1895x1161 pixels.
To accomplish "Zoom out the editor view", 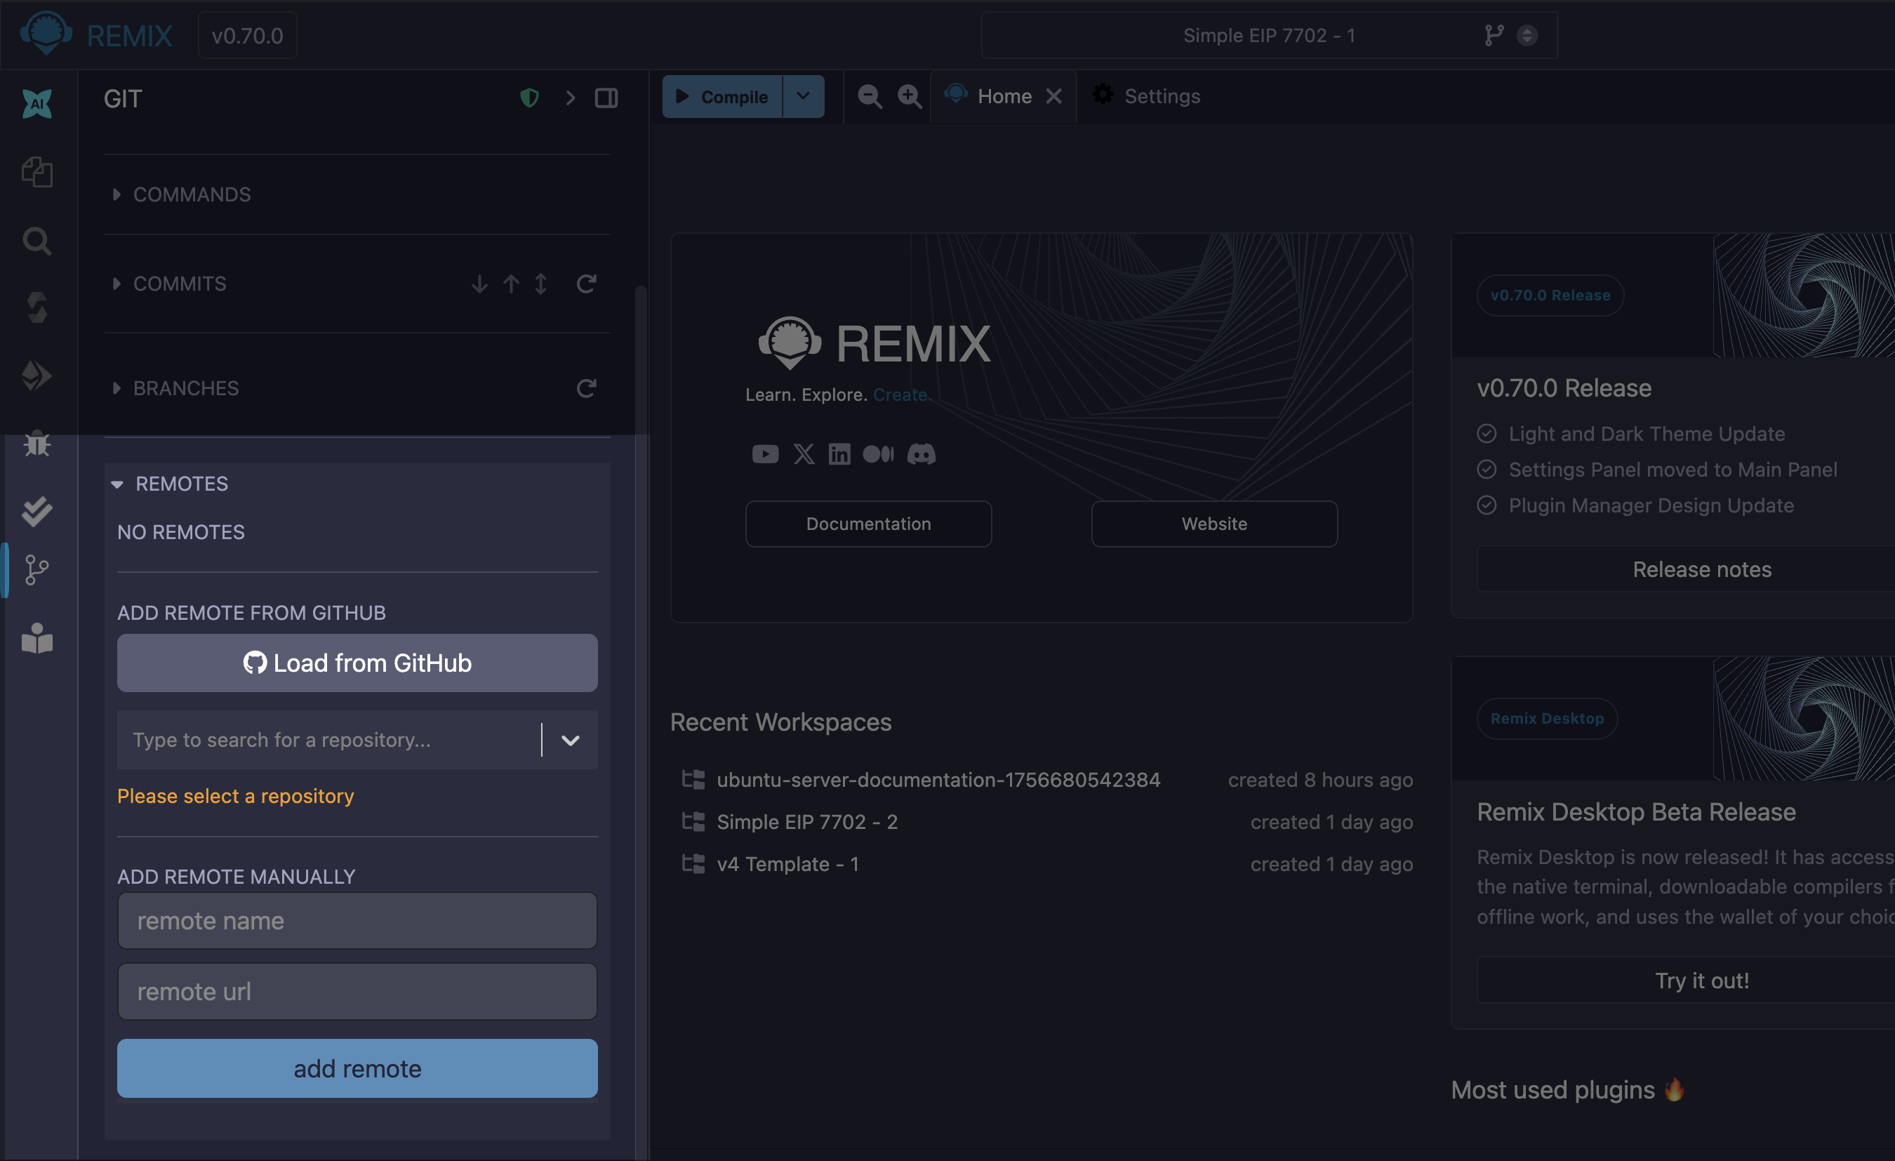I will point(869,96).
